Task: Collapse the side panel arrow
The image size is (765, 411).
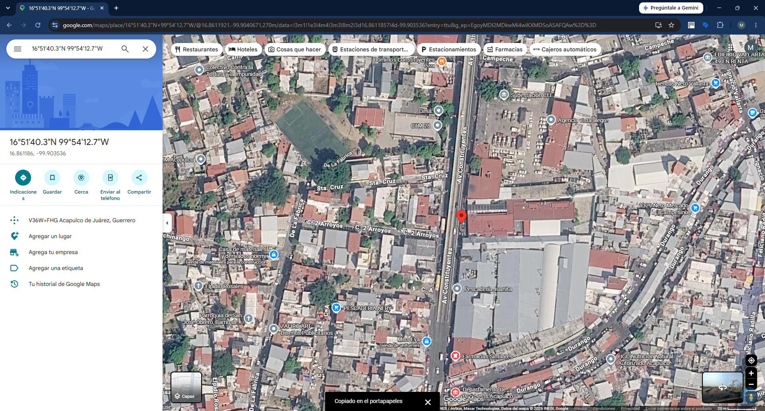Action: (x=167, y=223)
